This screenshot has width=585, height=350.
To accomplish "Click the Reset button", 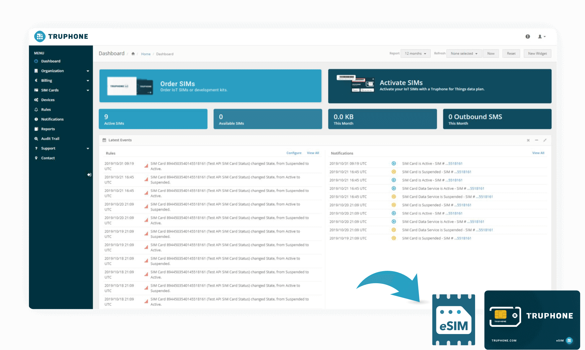I will pos(511,53).
